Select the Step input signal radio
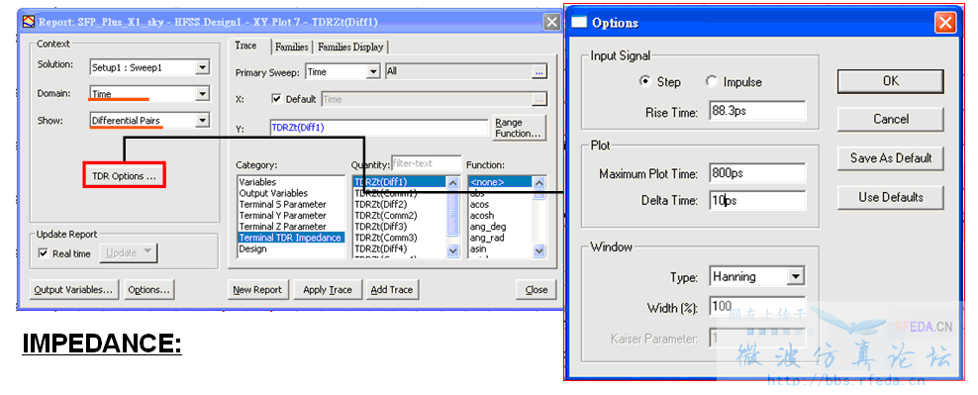Viewport: 978px width, 395px height. point(645,82)
